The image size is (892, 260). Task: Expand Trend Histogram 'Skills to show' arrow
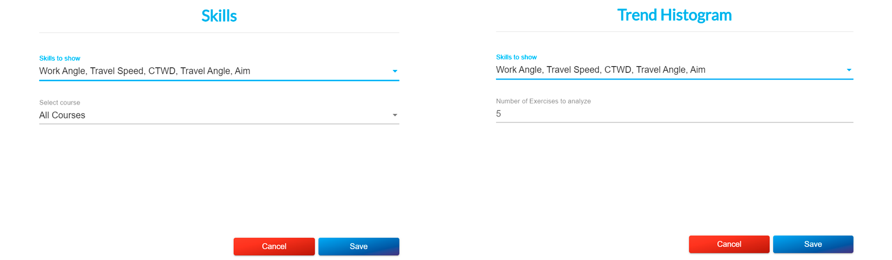click(x=849, y=70)
